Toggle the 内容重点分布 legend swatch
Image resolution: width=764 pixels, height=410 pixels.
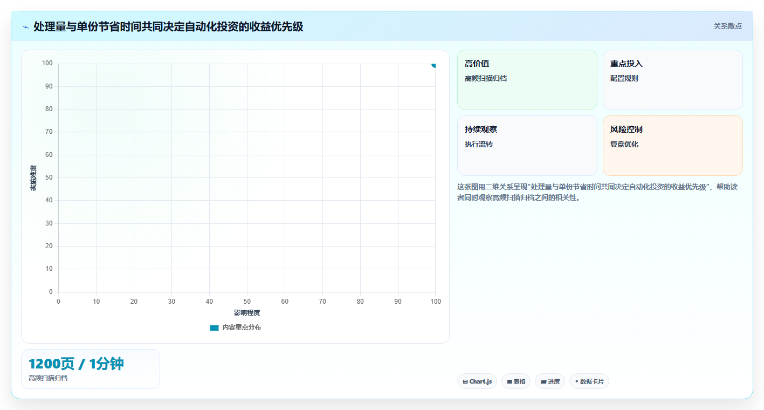pos(214,327)
